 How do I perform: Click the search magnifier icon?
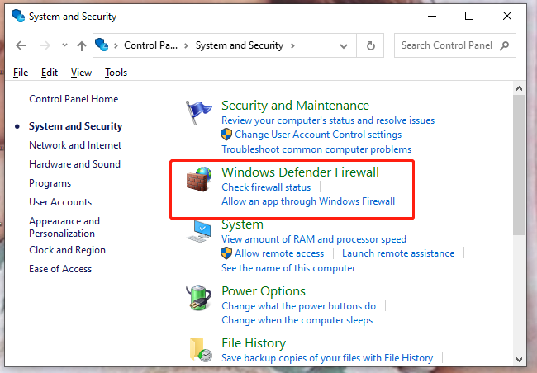[504, 45]
